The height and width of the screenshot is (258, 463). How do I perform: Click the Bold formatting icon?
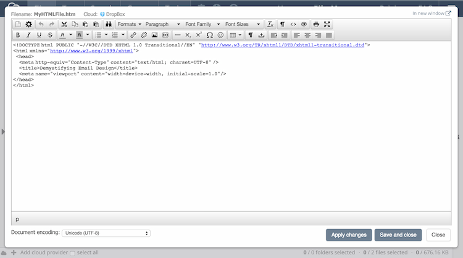(x=18, y=35)
